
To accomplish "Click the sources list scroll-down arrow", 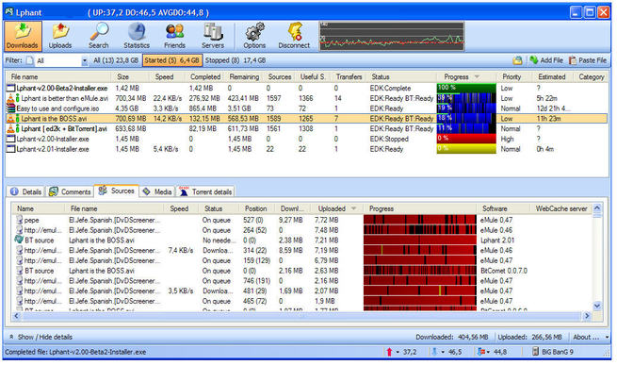I will (597, 306).
